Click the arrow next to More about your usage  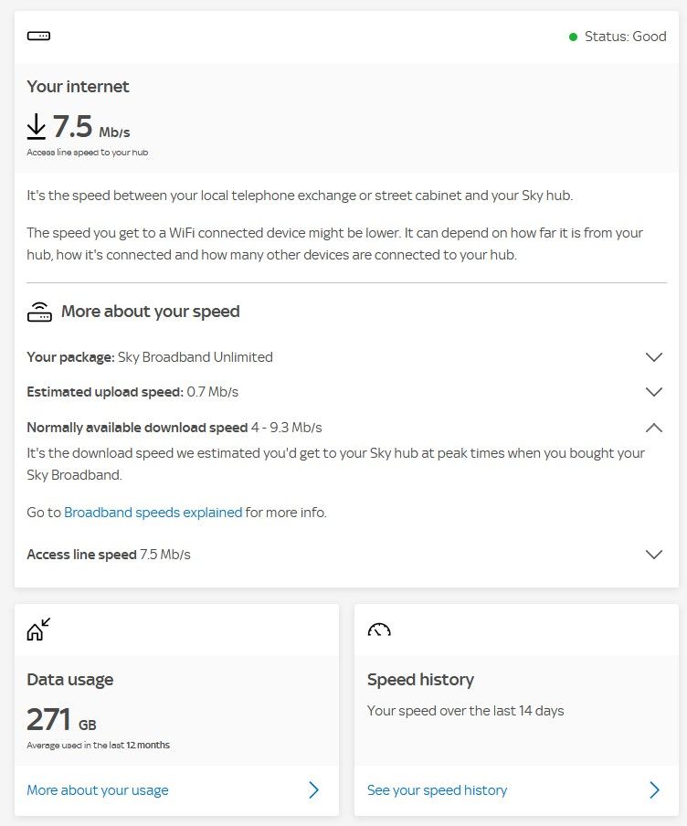pyautogui.click(x=314, y=790)
